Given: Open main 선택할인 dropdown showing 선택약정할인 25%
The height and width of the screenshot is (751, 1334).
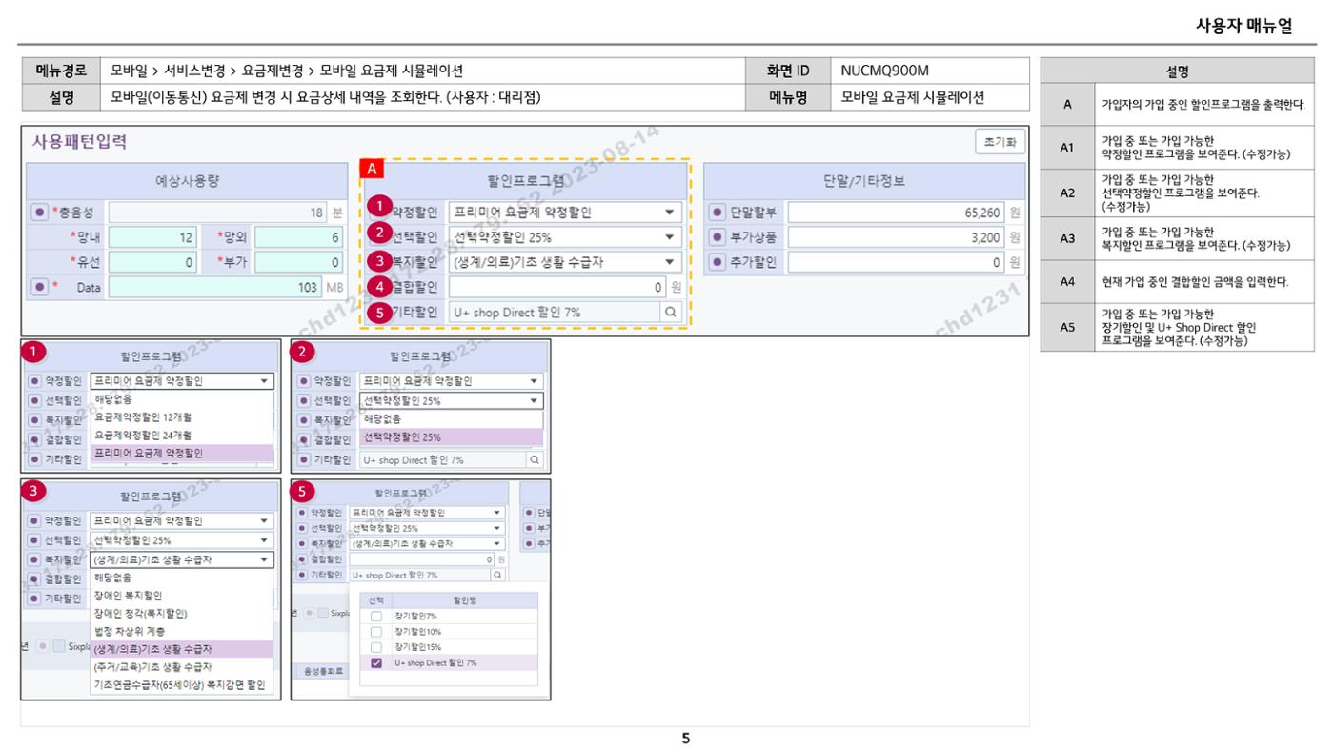Looking at the screenshot, I should point(565,237).
